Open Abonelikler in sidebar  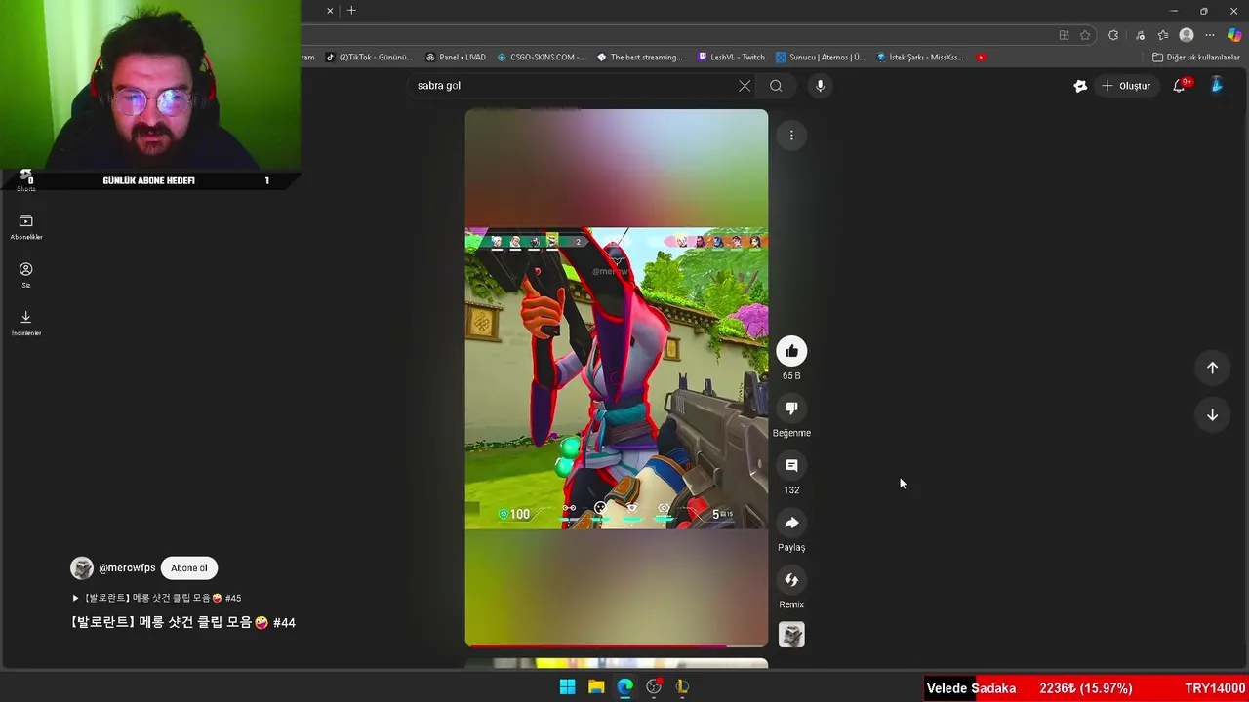tap(26, 227)
